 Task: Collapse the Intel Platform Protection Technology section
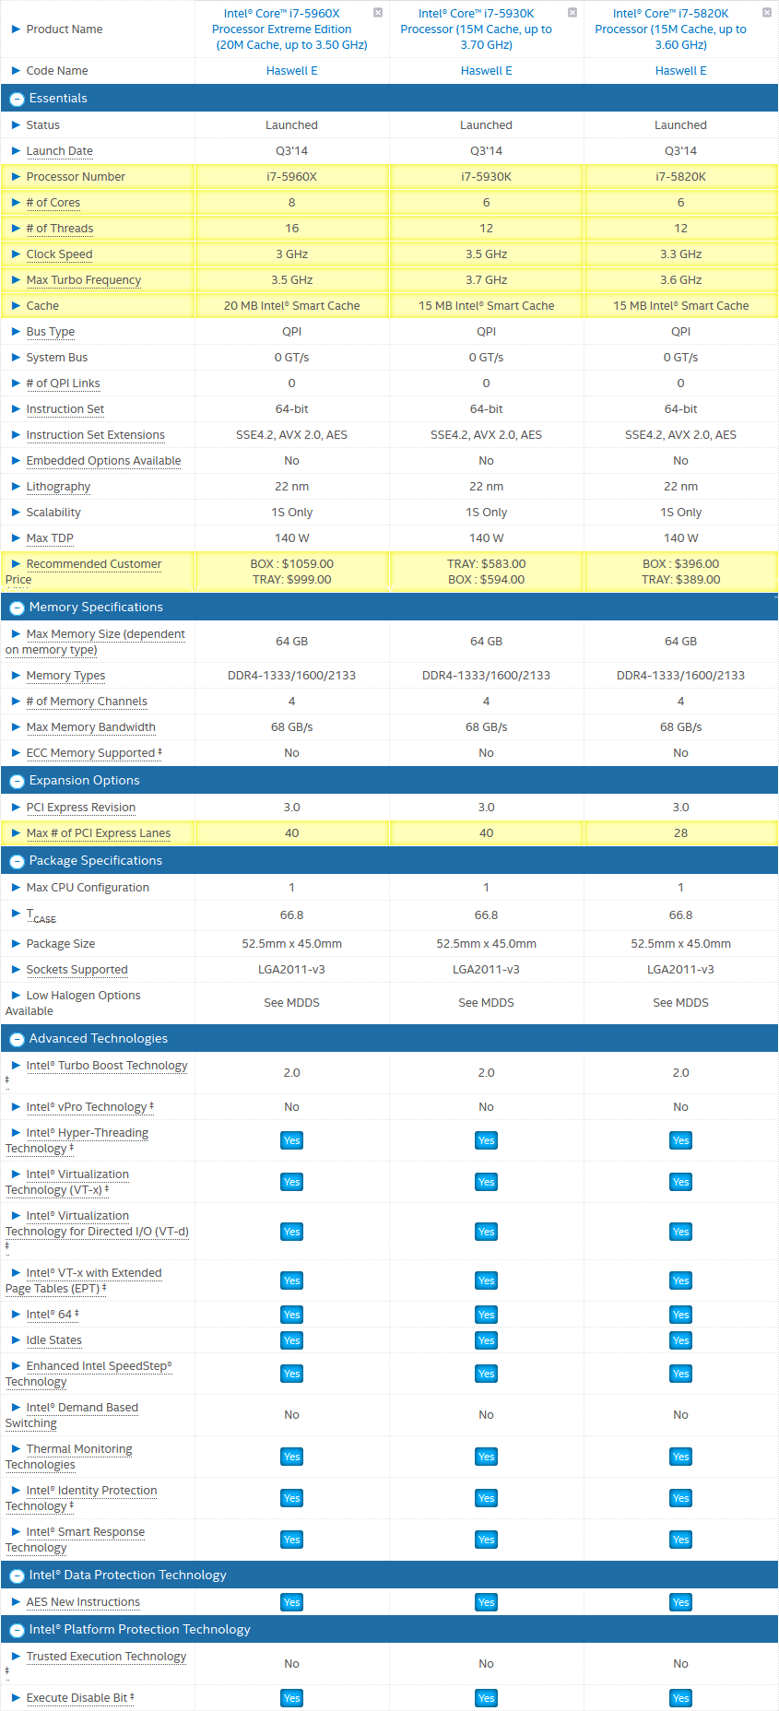coord(17,1630)
